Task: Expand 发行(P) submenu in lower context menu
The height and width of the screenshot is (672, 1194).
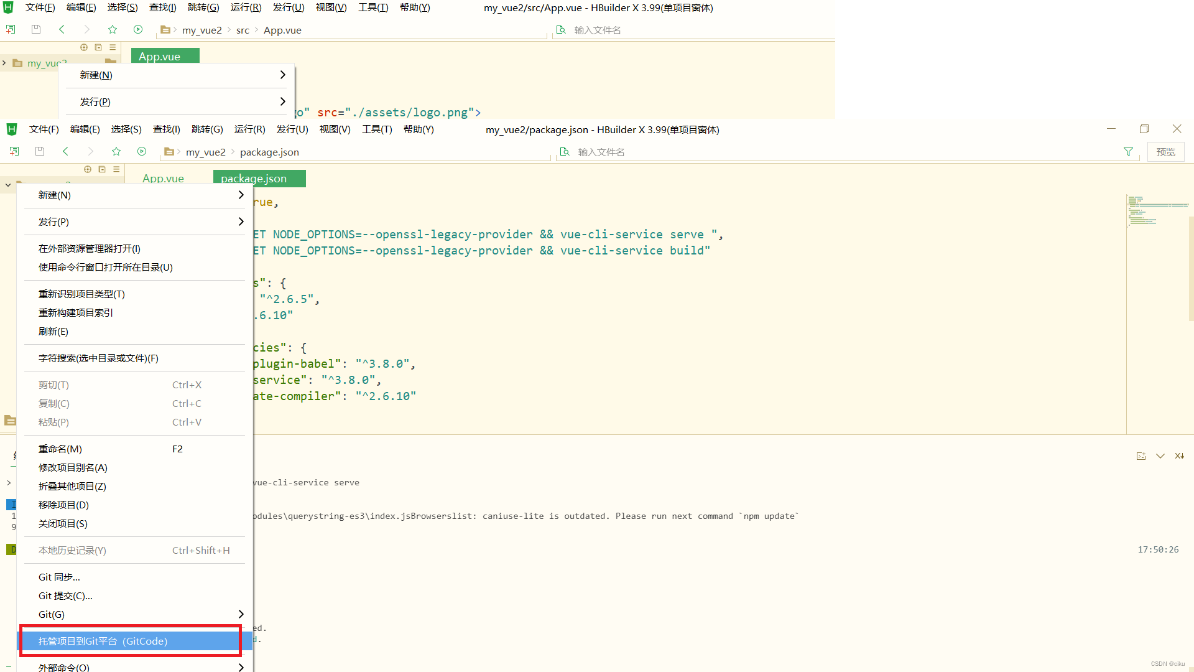Action: pos(241,222)
